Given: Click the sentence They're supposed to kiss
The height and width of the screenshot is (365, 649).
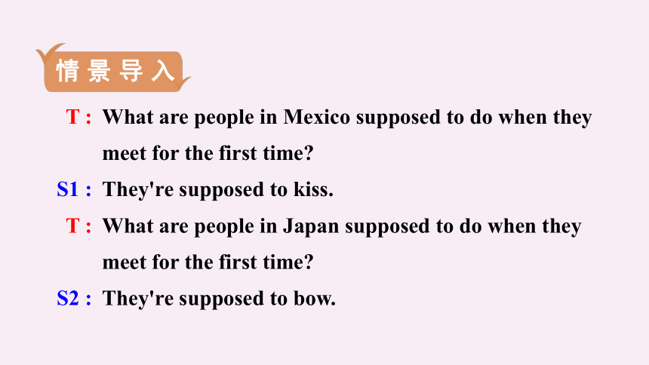Looking at the screenshot, I should click(217, 190).
